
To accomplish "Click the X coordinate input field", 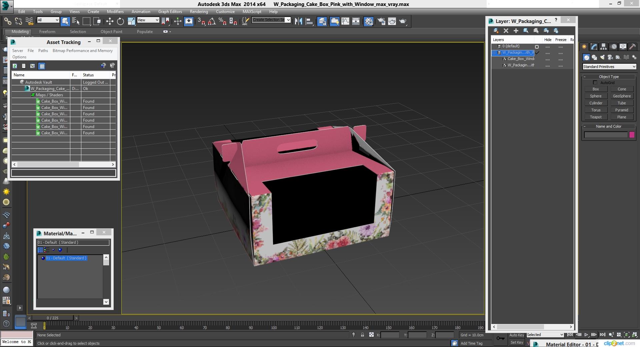I will point(390,335).
